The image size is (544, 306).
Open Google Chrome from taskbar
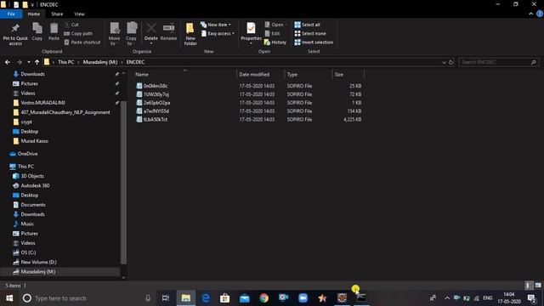point(263,298)
